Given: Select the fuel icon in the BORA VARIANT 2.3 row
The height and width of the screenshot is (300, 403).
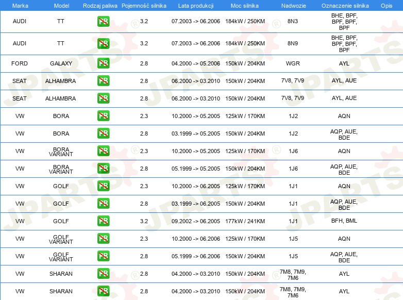Looking at the screenshot, I should point(103,151).
